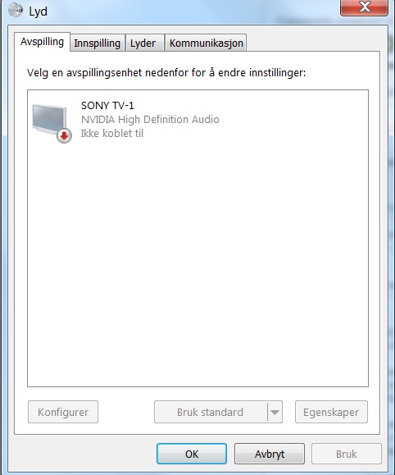The width and height of the screenshot is (395, 475).
Task: Click empty area of playback device list
Action: 197,263
